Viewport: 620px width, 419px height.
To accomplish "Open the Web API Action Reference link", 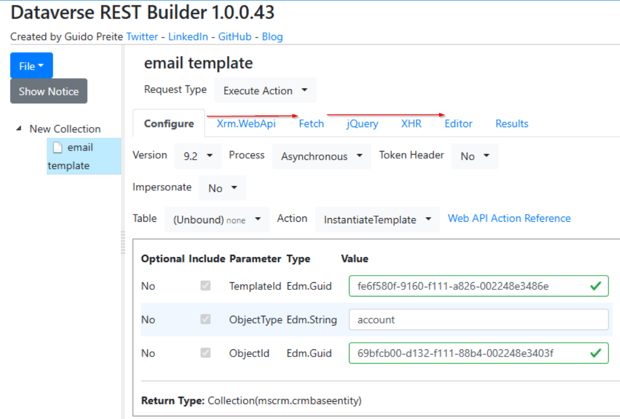I will click(509, 218).
